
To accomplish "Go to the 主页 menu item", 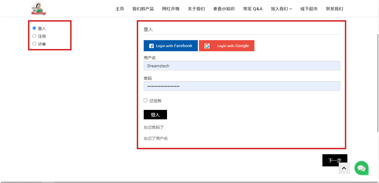I will pos(120,9).
